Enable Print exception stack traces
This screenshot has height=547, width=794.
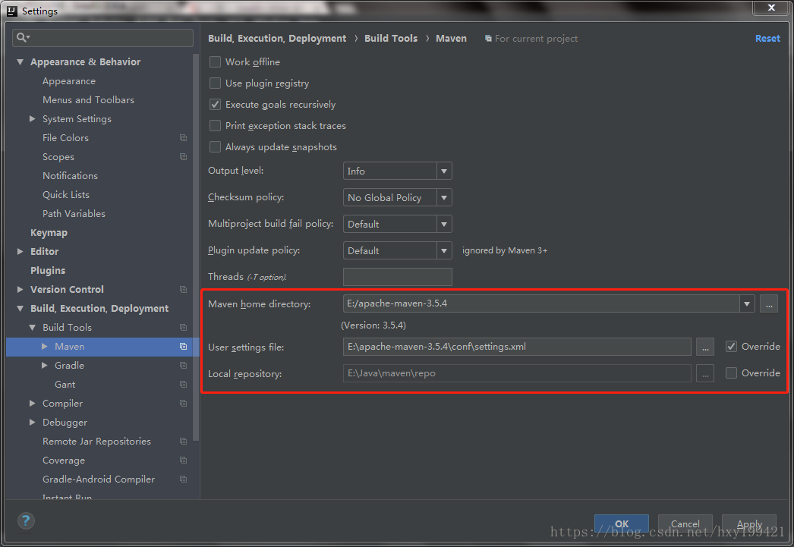[x=216, y=125]
